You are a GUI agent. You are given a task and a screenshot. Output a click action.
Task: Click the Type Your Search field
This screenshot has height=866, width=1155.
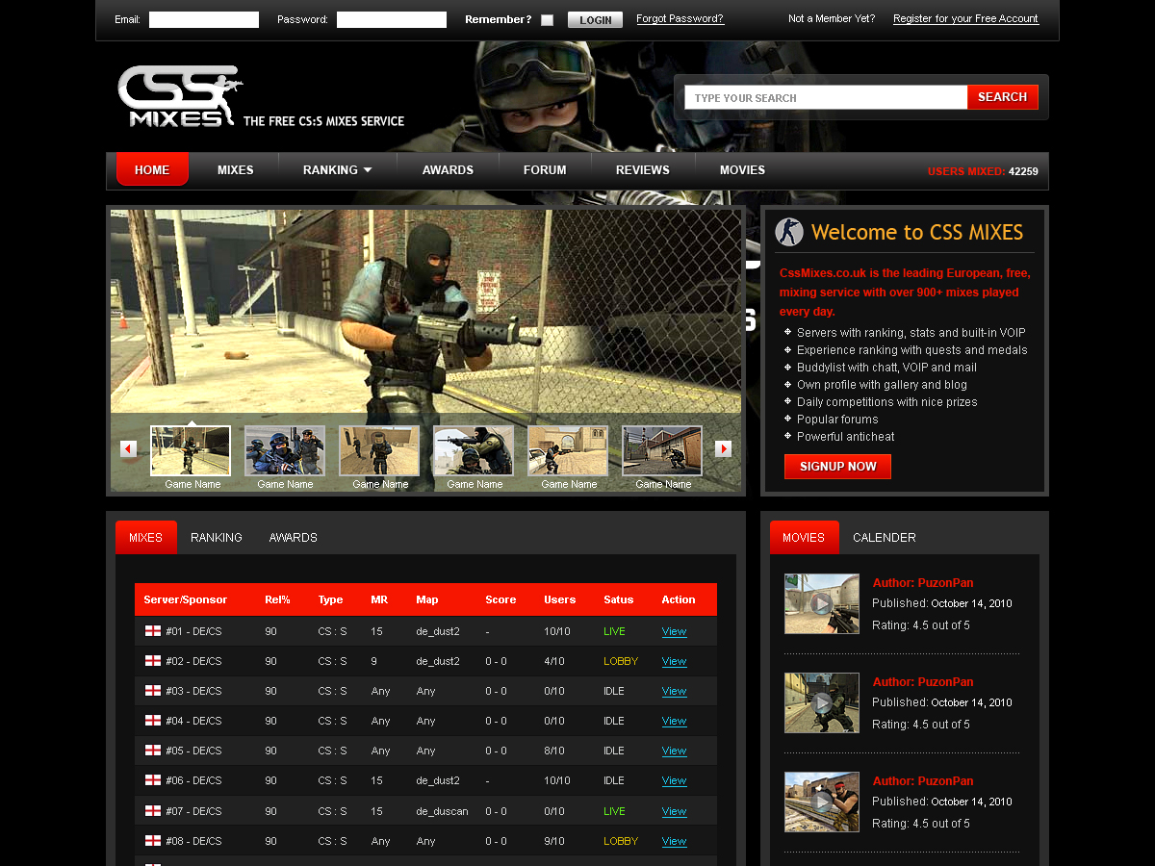826,97
